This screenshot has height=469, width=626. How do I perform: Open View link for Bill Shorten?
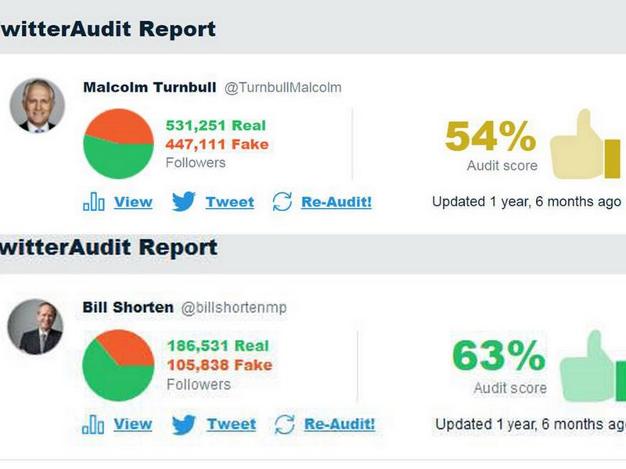tap(133, 424)
